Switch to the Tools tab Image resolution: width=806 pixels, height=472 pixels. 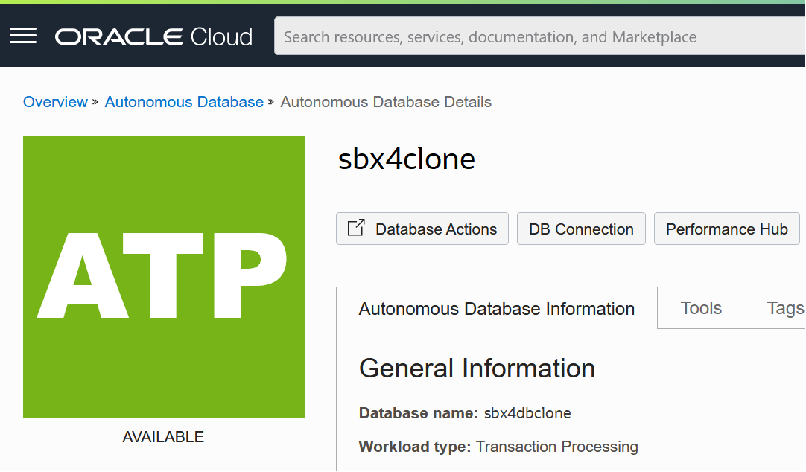(x=701, y=308)
